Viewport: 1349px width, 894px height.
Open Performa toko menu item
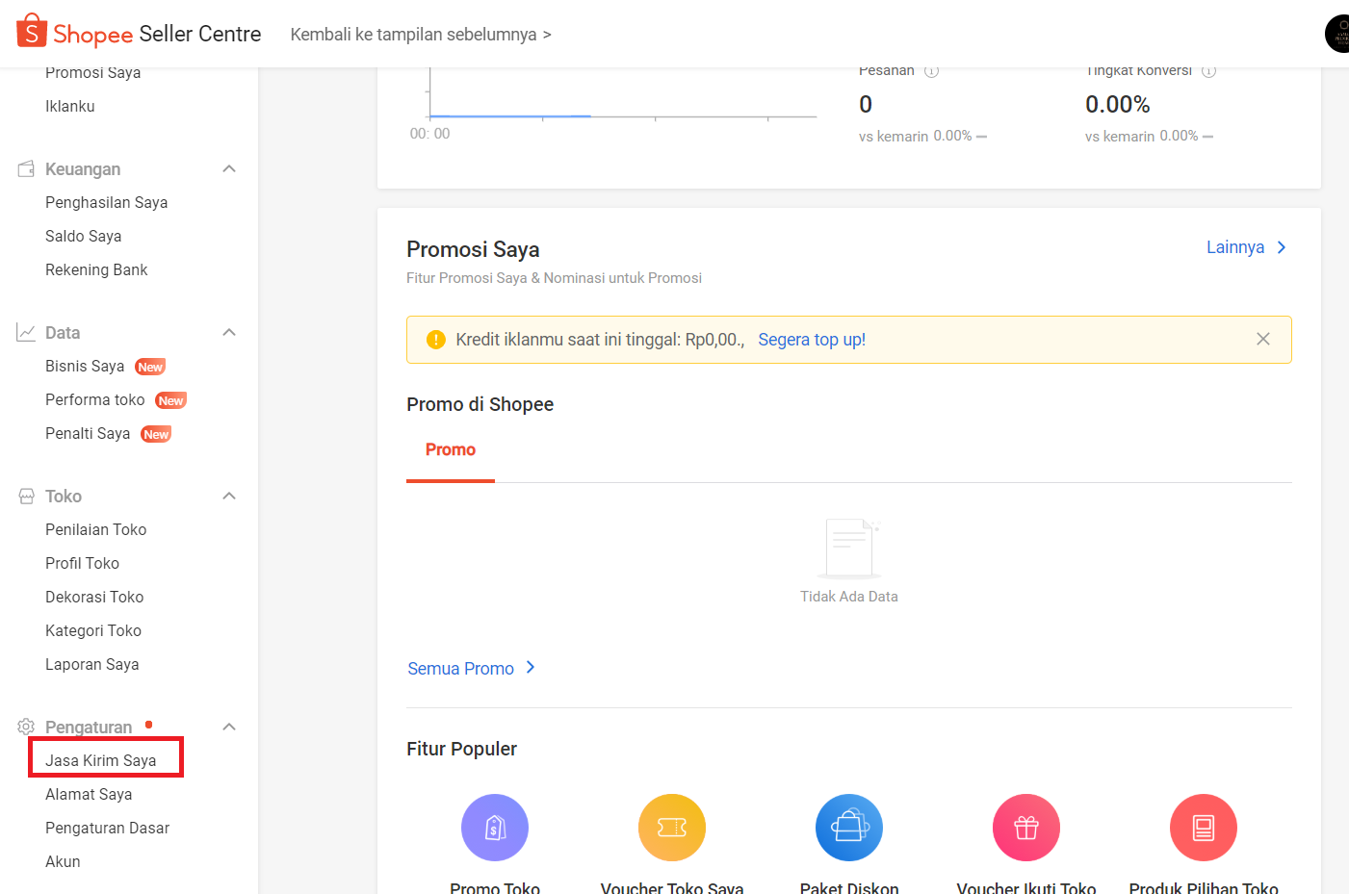click(x=94, y=399)
